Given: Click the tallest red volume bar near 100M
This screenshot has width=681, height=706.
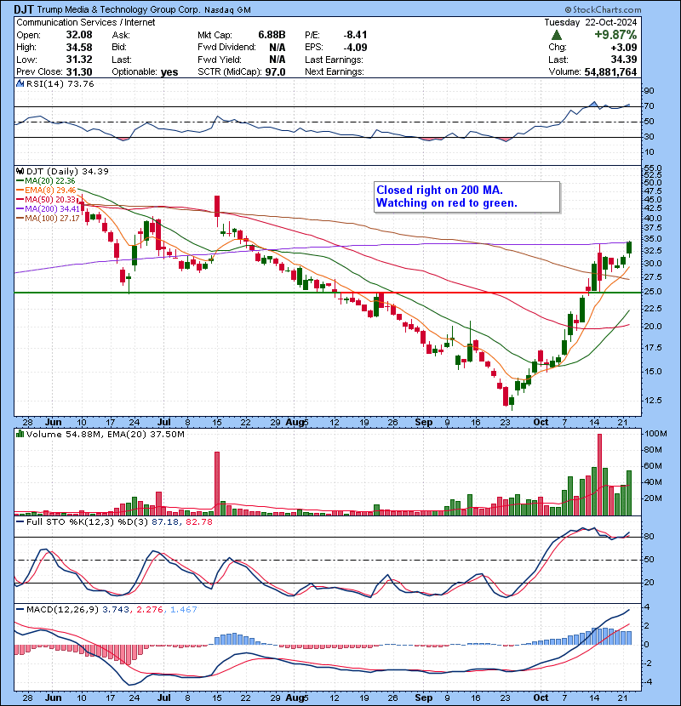Looking at the screenshot, I should point(599,475).
